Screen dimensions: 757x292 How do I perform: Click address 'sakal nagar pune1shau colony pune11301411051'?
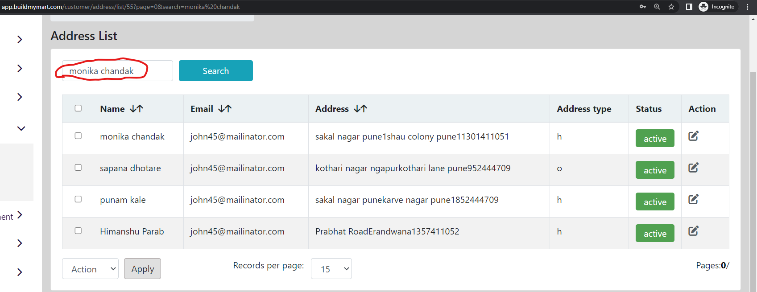pos(412,136)
